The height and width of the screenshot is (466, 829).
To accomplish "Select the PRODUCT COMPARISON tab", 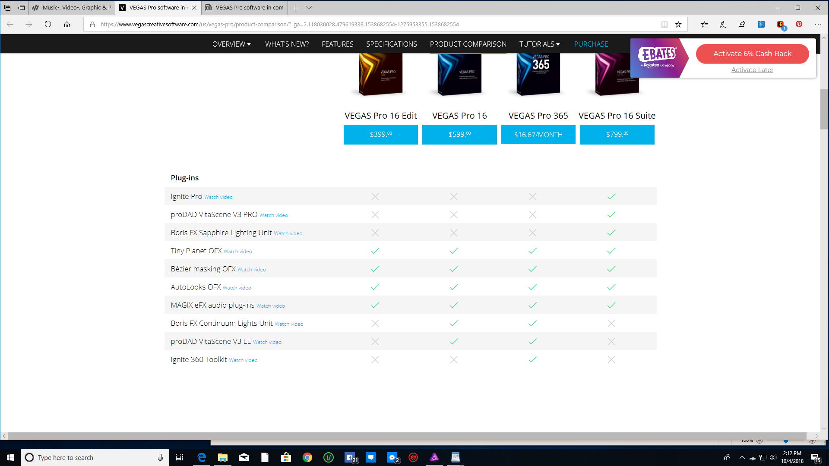I will click(468, 44).
